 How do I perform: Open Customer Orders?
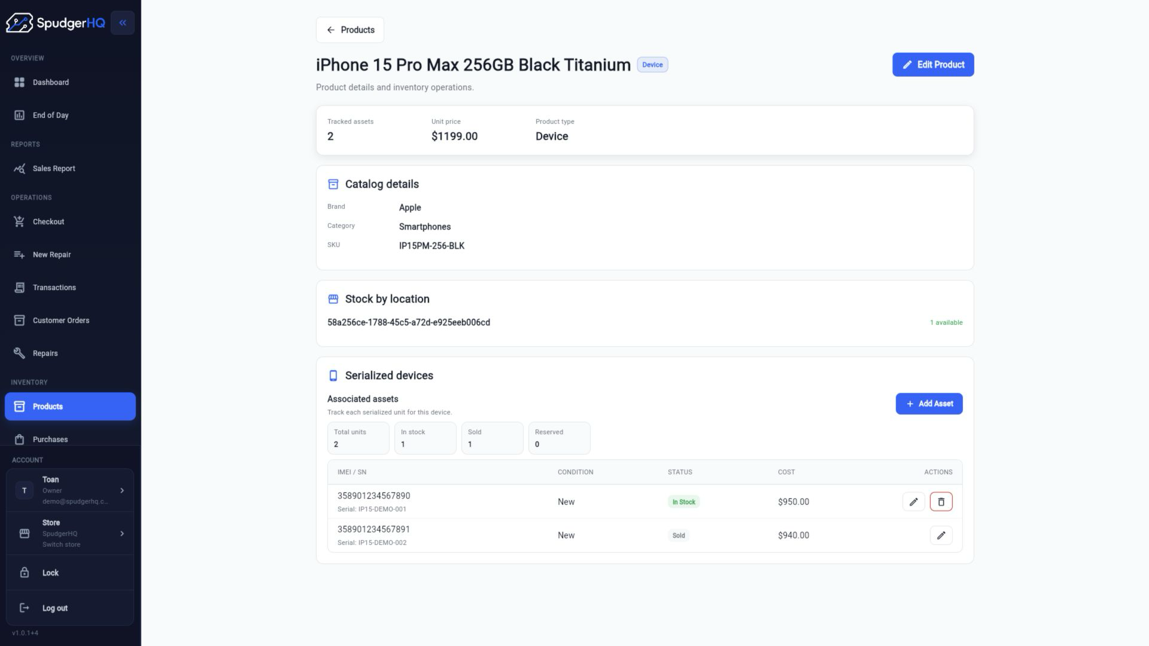(x=70, y=320)
